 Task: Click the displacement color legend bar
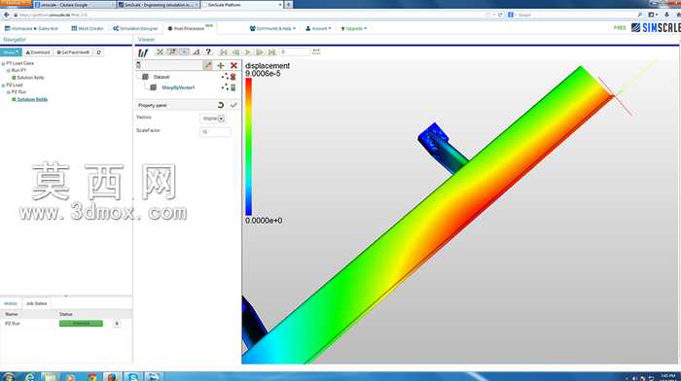click(248, 147)
